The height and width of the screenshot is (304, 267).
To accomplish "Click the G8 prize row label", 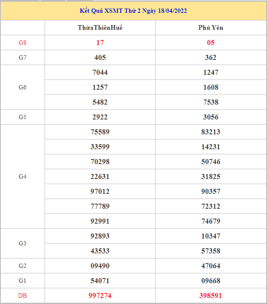I will (x=23, y=43).
